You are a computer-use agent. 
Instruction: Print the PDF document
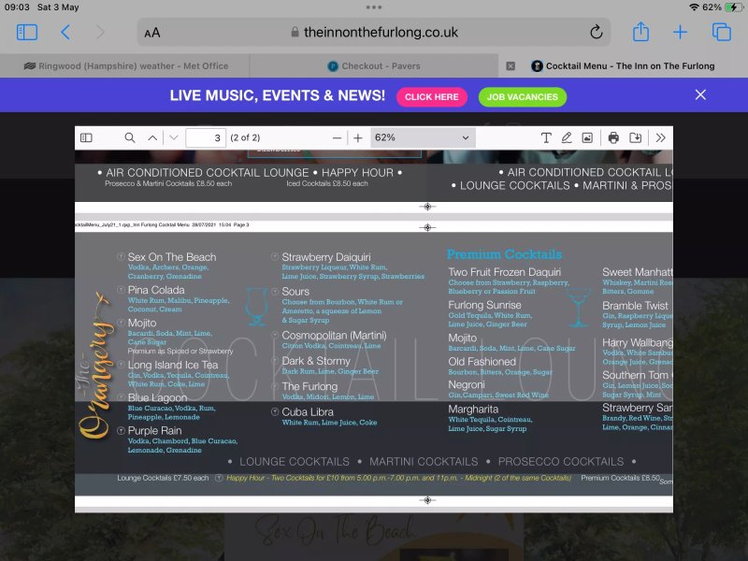click(x=613, y=137)
